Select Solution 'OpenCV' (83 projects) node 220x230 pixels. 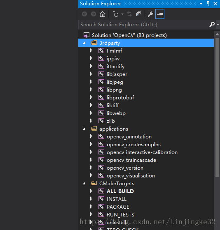coord(129,35)
